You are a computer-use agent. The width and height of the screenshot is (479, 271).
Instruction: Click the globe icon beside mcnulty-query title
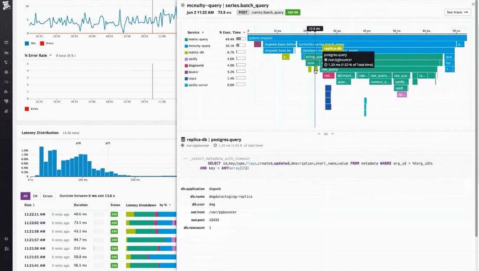(182, 5)
